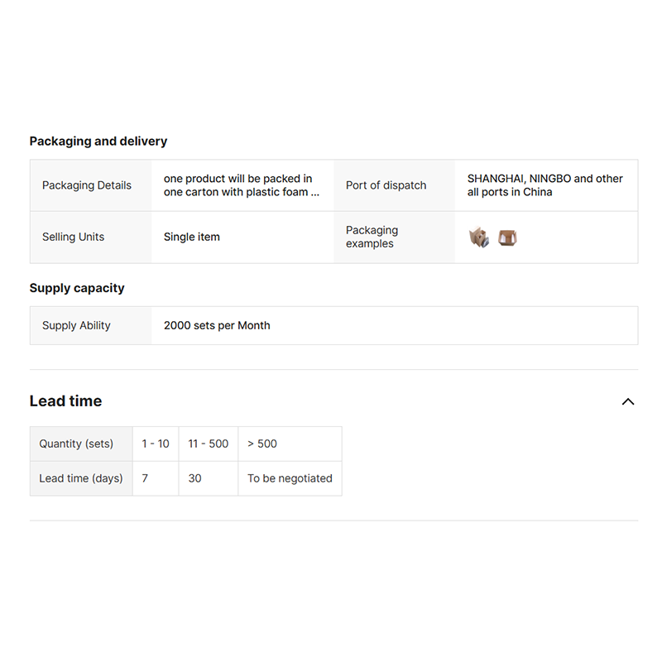Click the Port of dispatch label
Screen dimensions: 662x662
pos(386,185)
